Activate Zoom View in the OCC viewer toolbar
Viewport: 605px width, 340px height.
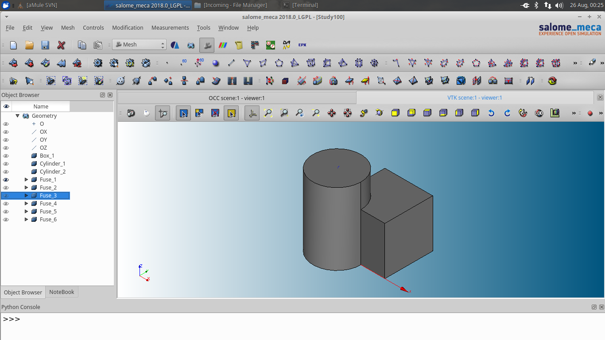[299, 113]
